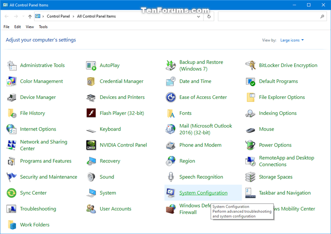Viewport: 331px width, 234px height.
Task: Open the Devices and Printers icon
Action: tap(91, 98)
